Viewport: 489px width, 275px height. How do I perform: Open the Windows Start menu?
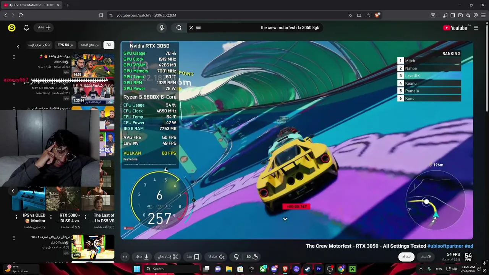tap(137, 269)
